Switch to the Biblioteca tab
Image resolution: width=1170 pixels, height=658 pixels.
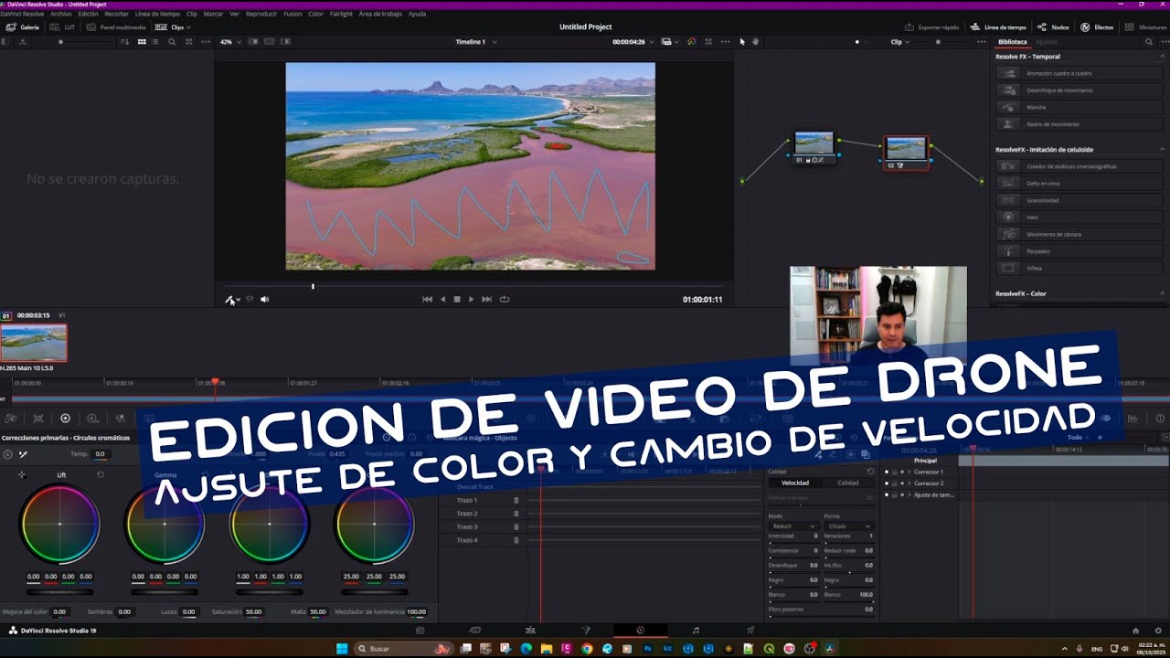pyautogui.click(x=1013, y=42)
